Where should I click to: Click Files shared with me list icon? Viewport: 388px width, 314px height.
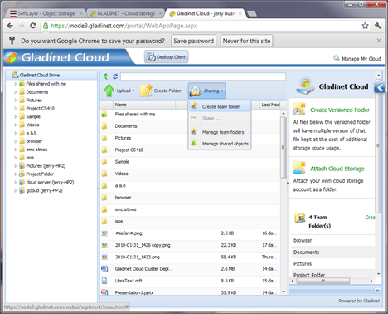click(104, 114)
